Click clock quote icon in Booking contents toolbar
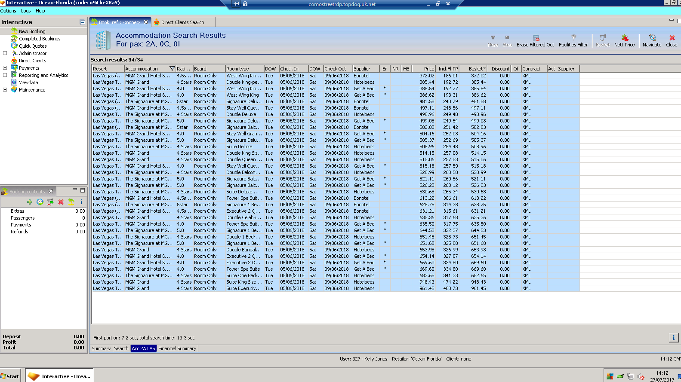 click(40, 202)
